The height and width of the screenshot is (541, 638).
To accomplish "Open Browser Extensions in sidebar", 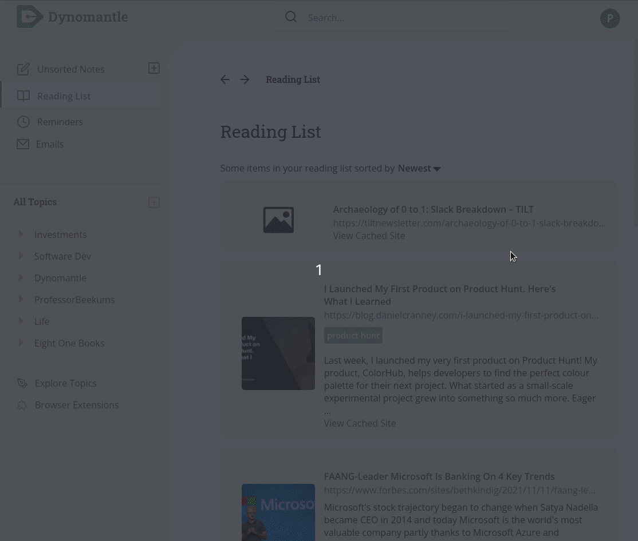I will point(77,405).
